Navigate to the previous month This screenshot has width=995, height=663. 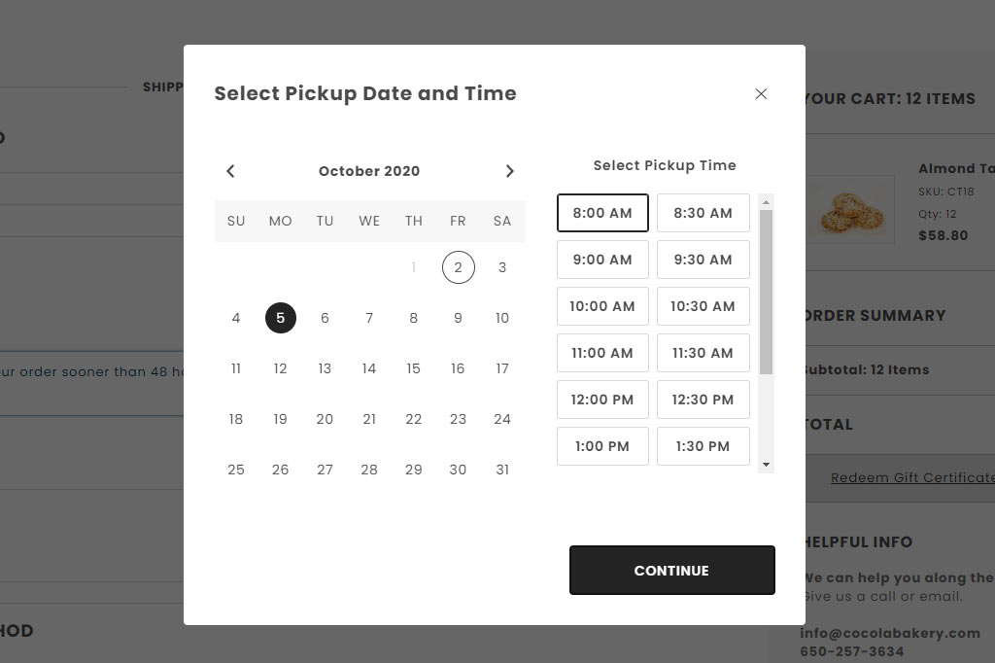(230, 170)
